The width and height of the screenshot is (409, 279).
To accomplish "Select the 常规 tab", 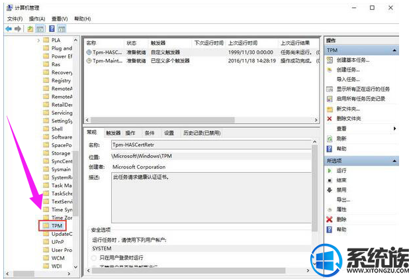I will click(92, 133).
